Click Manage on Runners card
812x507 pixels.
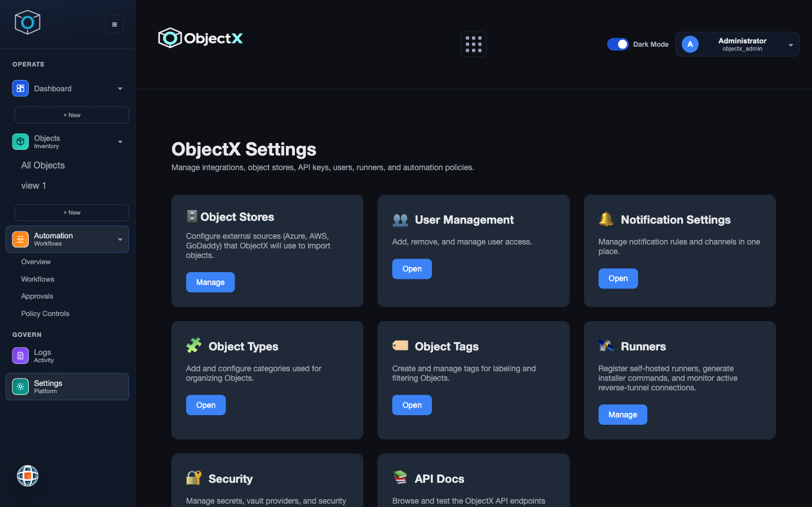pyautogui.click(x=623, y=415)
